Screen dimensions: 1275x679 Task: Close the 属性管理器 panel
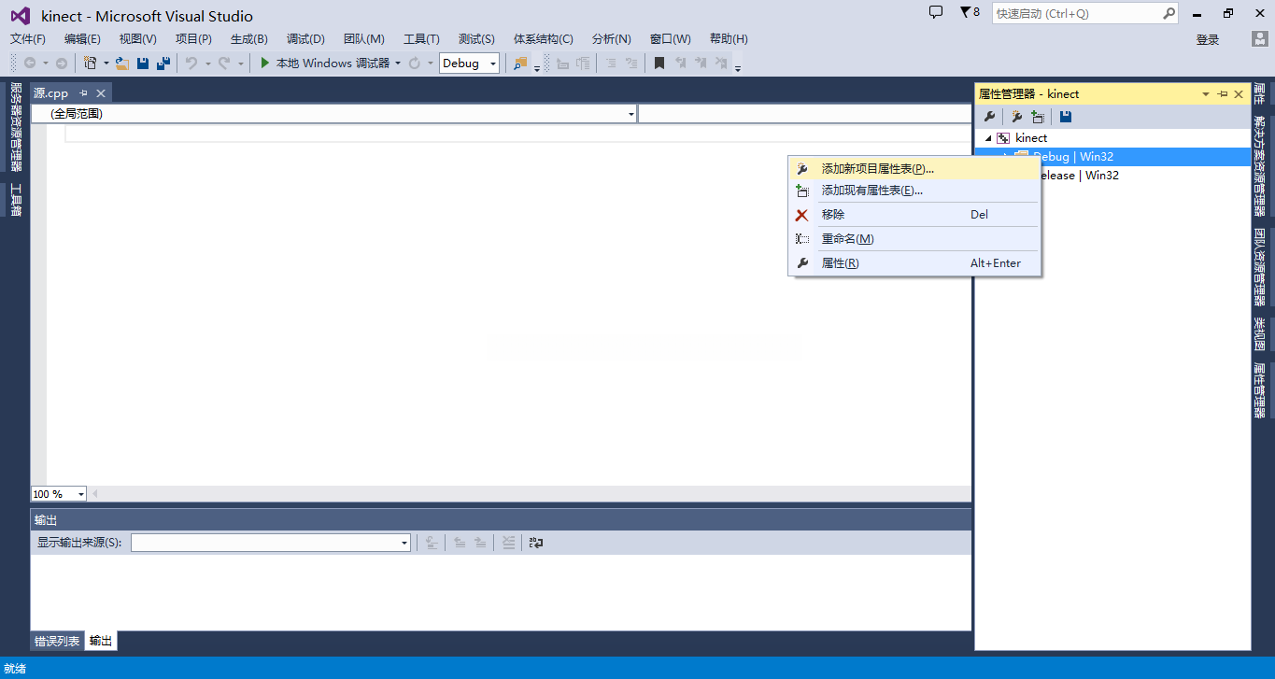tap(1240, 94)
